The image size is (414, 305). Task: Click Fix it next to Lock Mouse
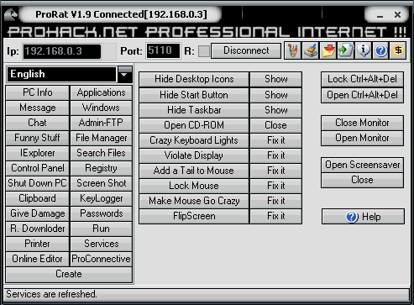coord(276,186)
